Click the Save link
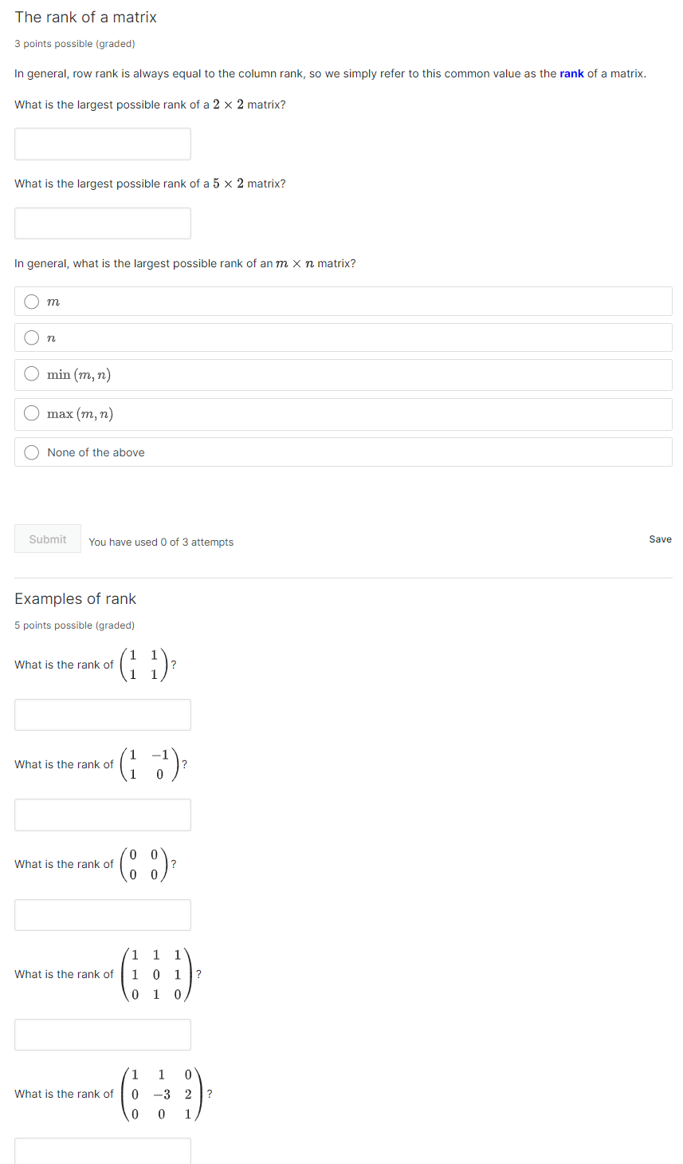683x1164 pixels. (x=660, y=539)
